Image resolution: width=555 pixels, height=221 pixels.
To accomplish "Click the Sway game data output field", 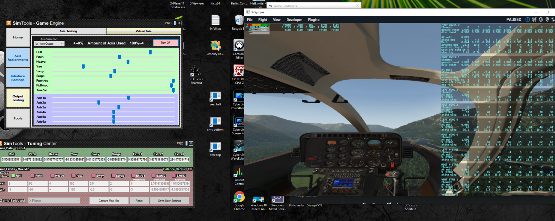I will [95, 160].
